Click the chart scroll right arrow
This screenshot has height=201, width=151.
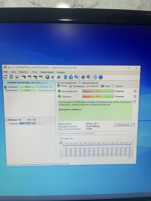pyautogui.click(x=132, y=157)
